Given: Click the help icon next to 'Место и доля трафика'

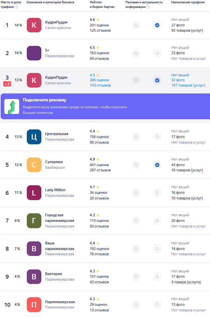Looking at the screenshot, I should click(x=17, y=7).
